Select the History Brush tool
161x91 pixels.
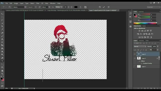point(2,42)
